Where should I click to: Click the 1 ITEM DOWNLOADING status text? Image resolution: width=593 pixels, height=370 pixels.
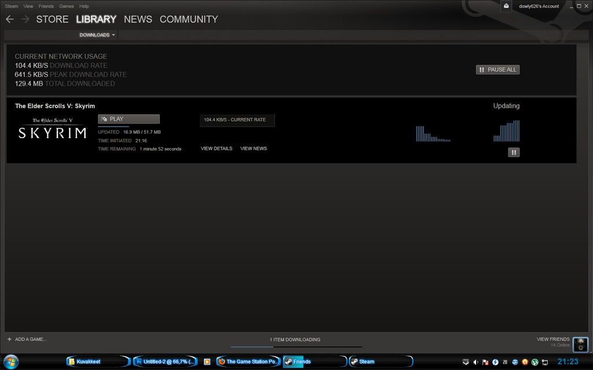pyautogui.click(x=295, y=339)
